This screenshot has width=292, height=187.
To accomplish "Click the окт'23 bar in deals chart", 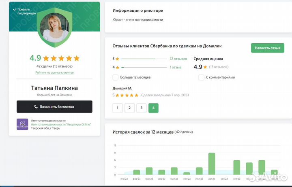I will tap(237, 167).
